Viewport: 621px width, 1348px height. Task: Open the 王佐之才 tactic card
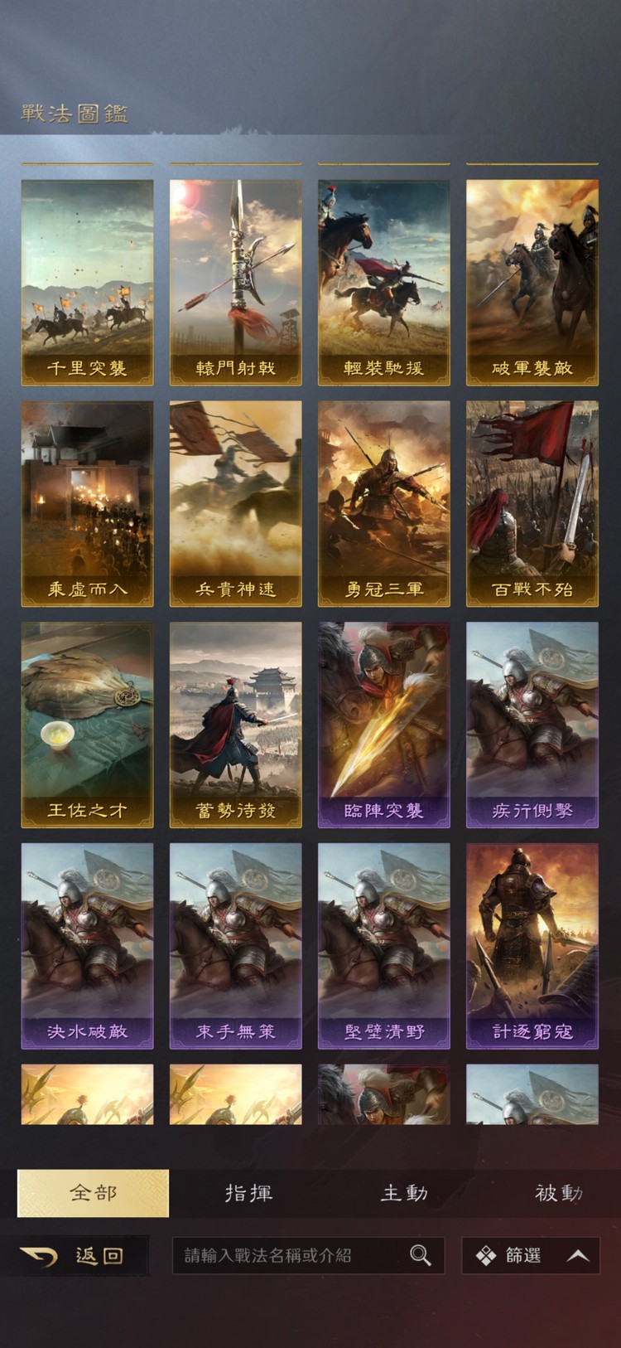point(87,725)
